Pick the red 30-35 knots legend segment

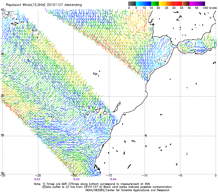(x=178, y=4)
